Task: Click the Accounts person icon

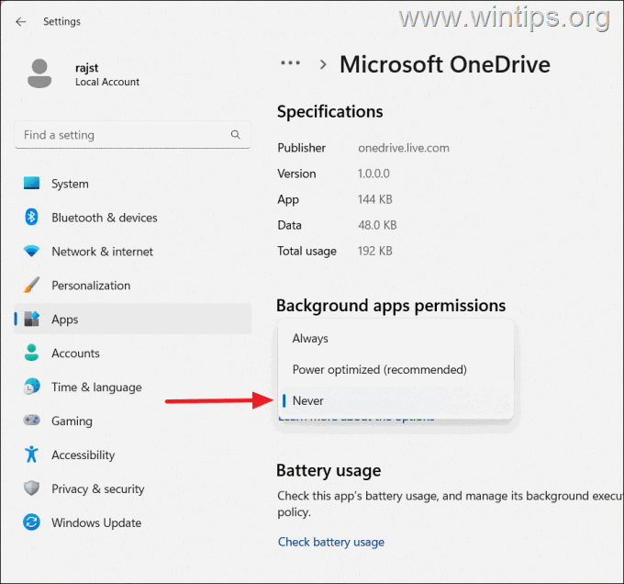Action: click(31, 353)
